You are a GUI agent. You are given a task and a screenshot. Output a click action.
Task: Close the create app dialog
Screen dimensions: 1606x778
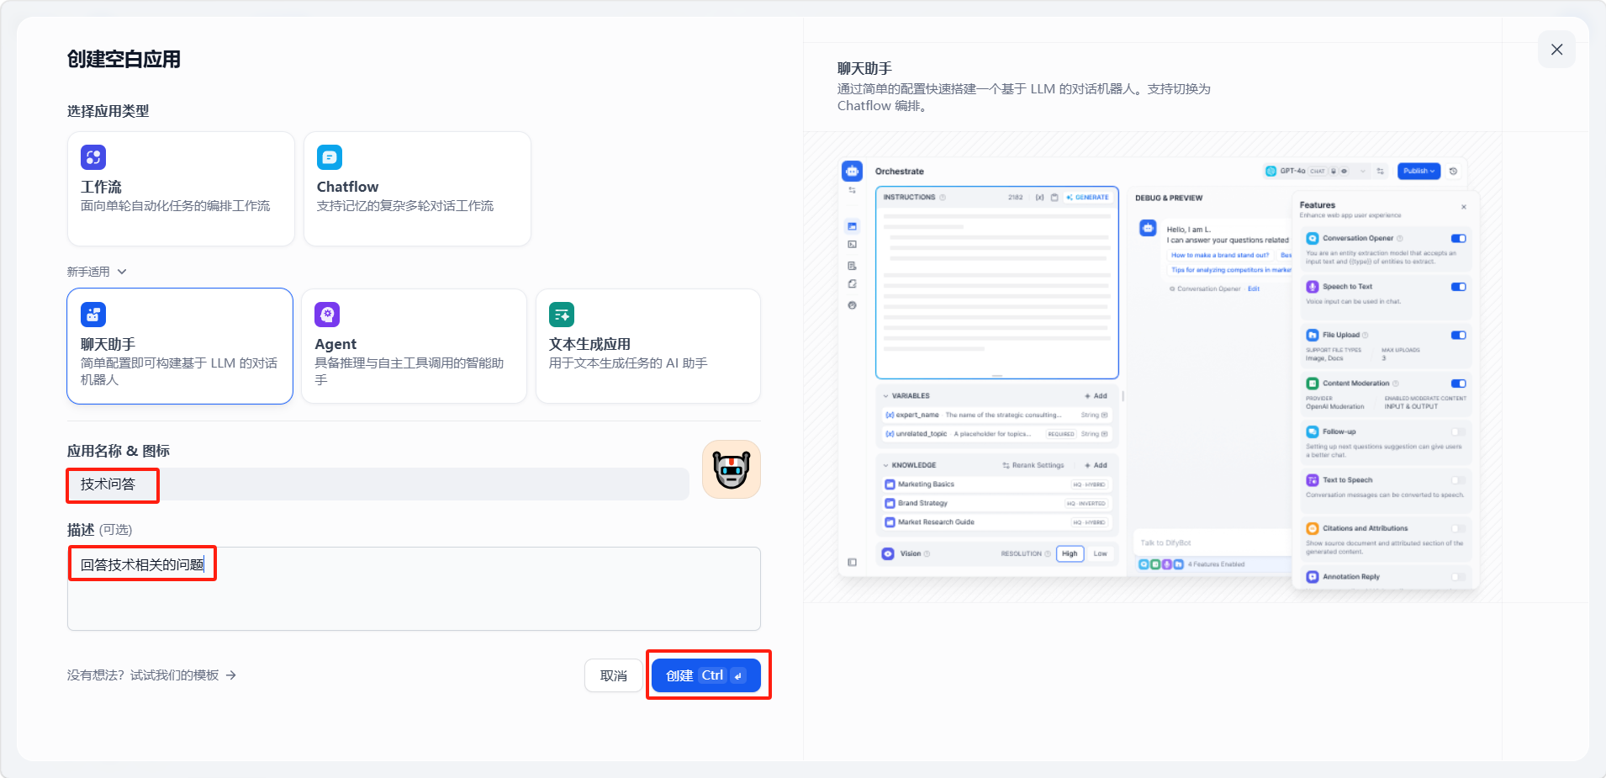coord(1556,50)
